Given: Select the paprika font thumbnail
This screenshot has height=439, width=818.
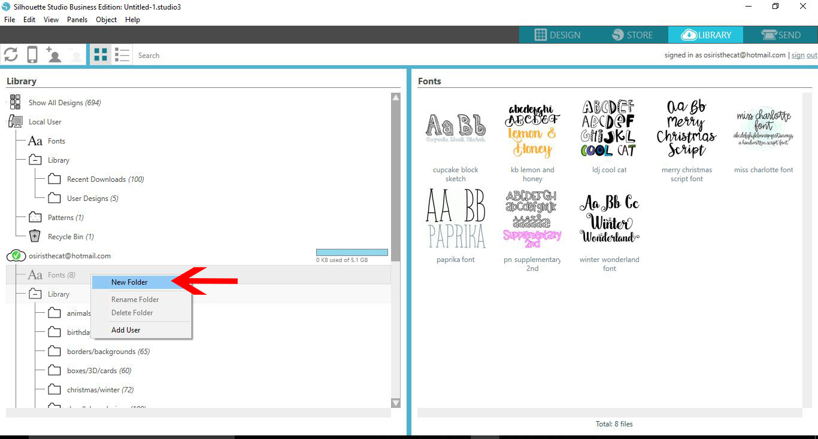Looking at the screenshot, I should pyautogui.click(x=456, y=218).
